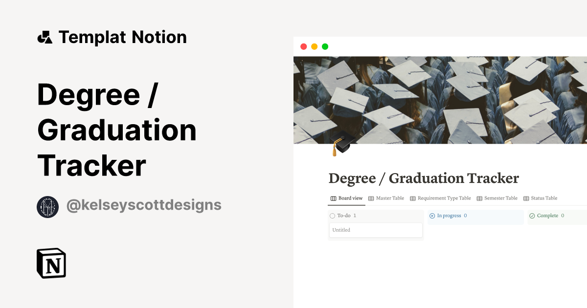Click the In progress status toggle
The width and height of the screenshot is (587, 308).
(x=432, y=216)
